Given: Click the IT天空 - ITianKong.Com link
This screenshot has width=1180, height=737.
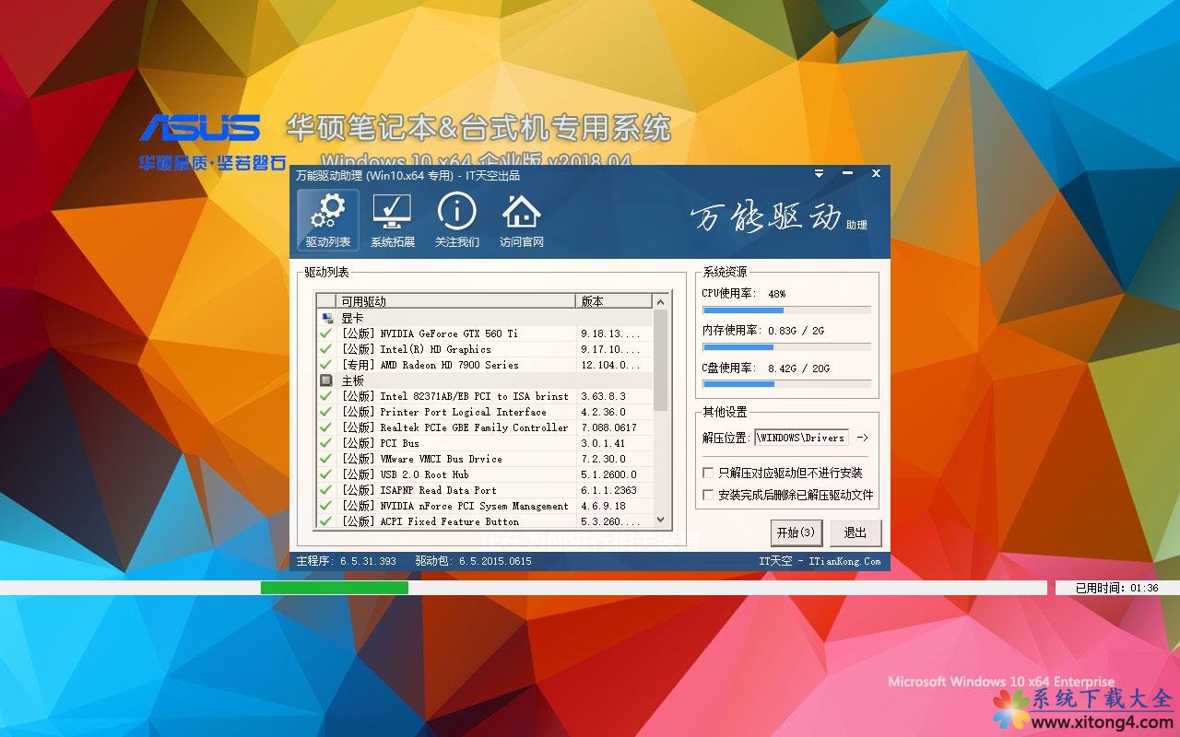Looking at the screenshot, I should click(x=820, y=561).
